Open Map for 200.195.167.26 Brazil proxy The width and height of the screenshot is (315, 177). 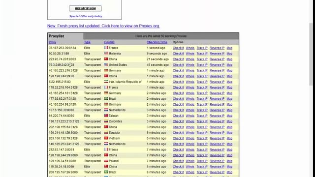coord(229,172)
